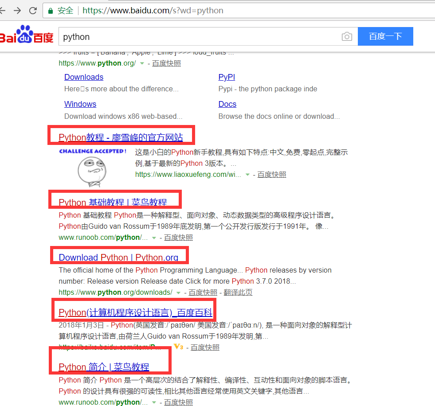Open 百度快照 for python.org/downloads result
This screenshot has height=406, width=435.
click(203, 292)
